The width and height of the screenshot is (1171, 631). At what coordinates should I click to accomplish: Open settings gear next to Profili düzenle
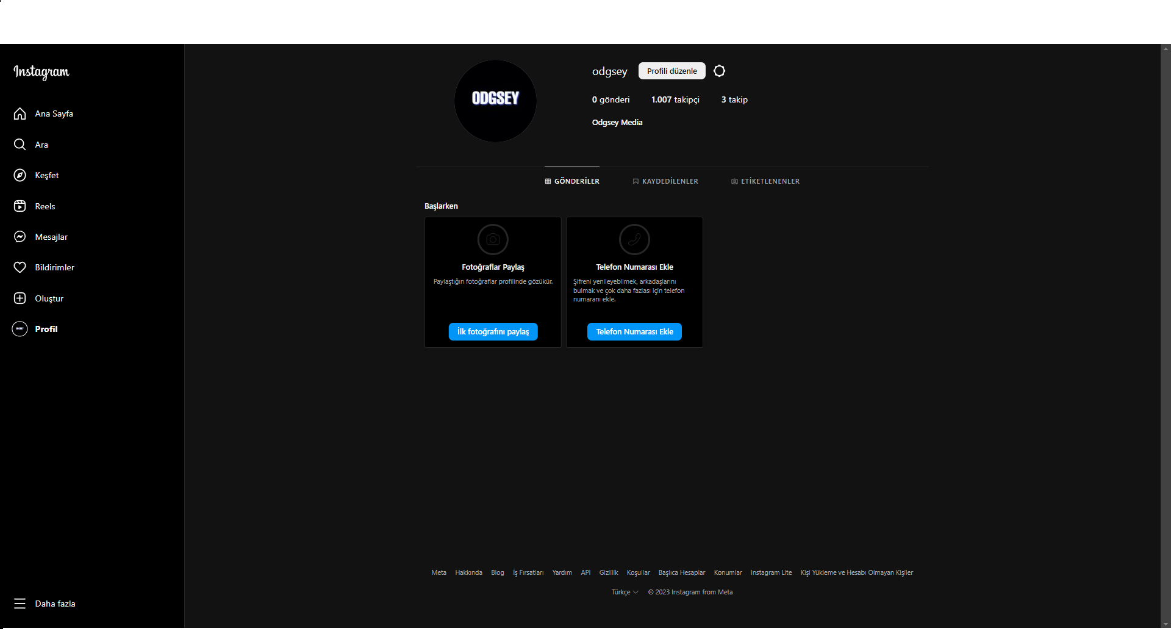coord(720,71)
